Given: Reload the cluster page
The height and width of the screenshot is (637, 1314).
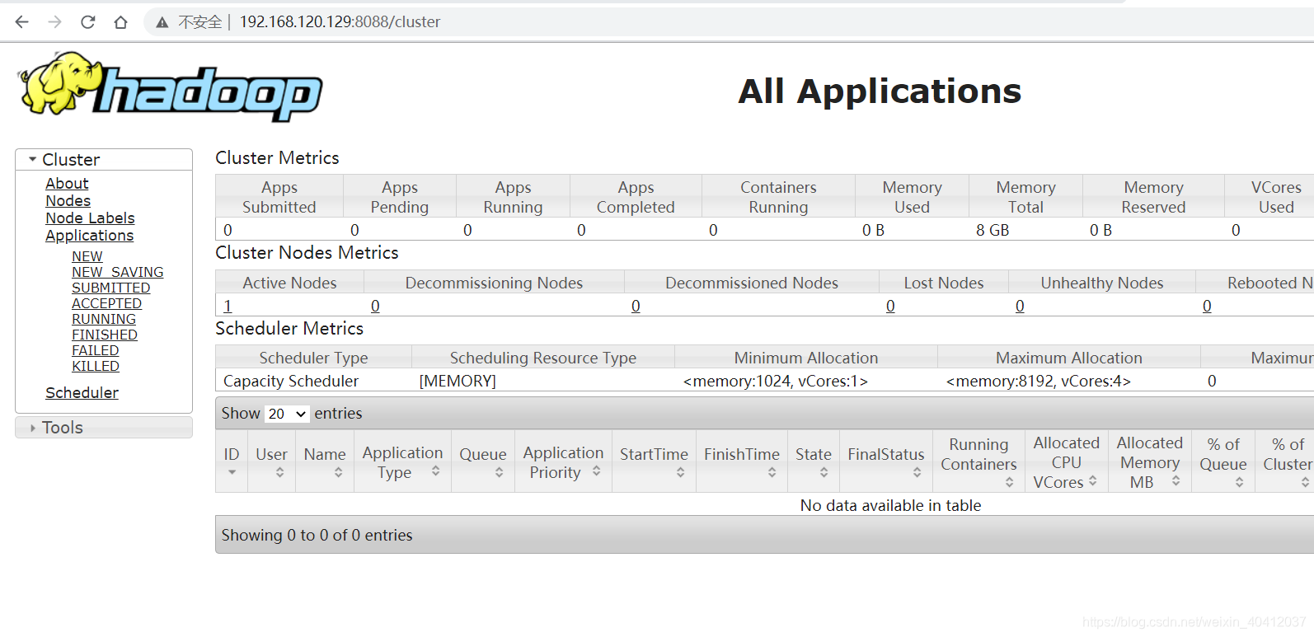Looking at the screenshot, I should [88, 22].
